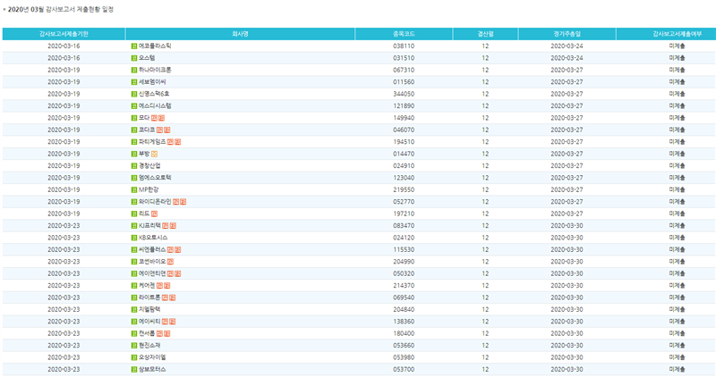The image size is (716, 377).
Task: Click the green market badge beside 에코플라스틱
Action: (133, 46)
